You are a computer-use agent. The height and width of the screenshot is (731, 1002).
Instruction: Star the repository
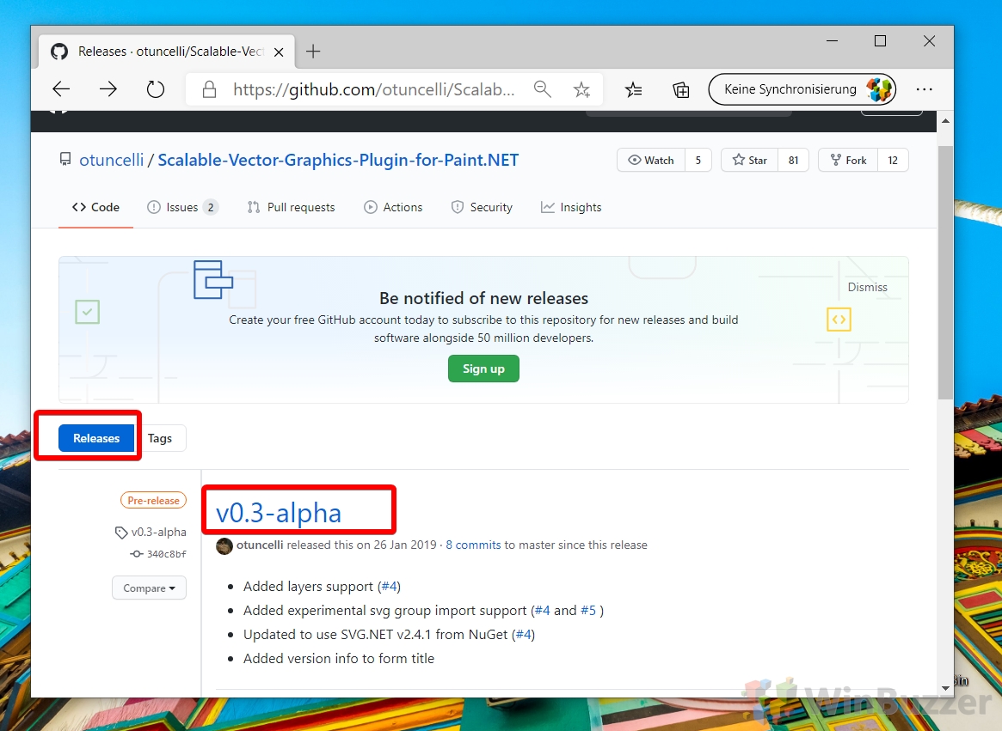[x=750, y=161]
